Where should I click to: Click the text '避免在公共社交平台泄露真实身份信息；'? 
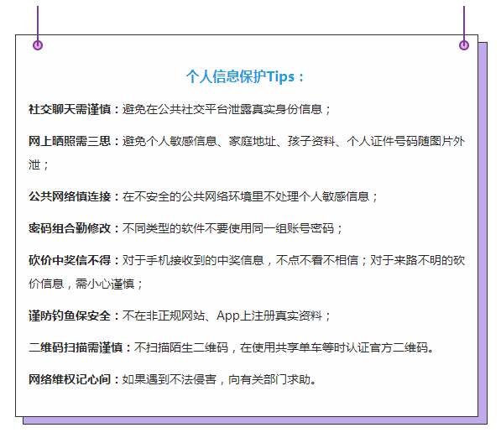click(227, 109)
